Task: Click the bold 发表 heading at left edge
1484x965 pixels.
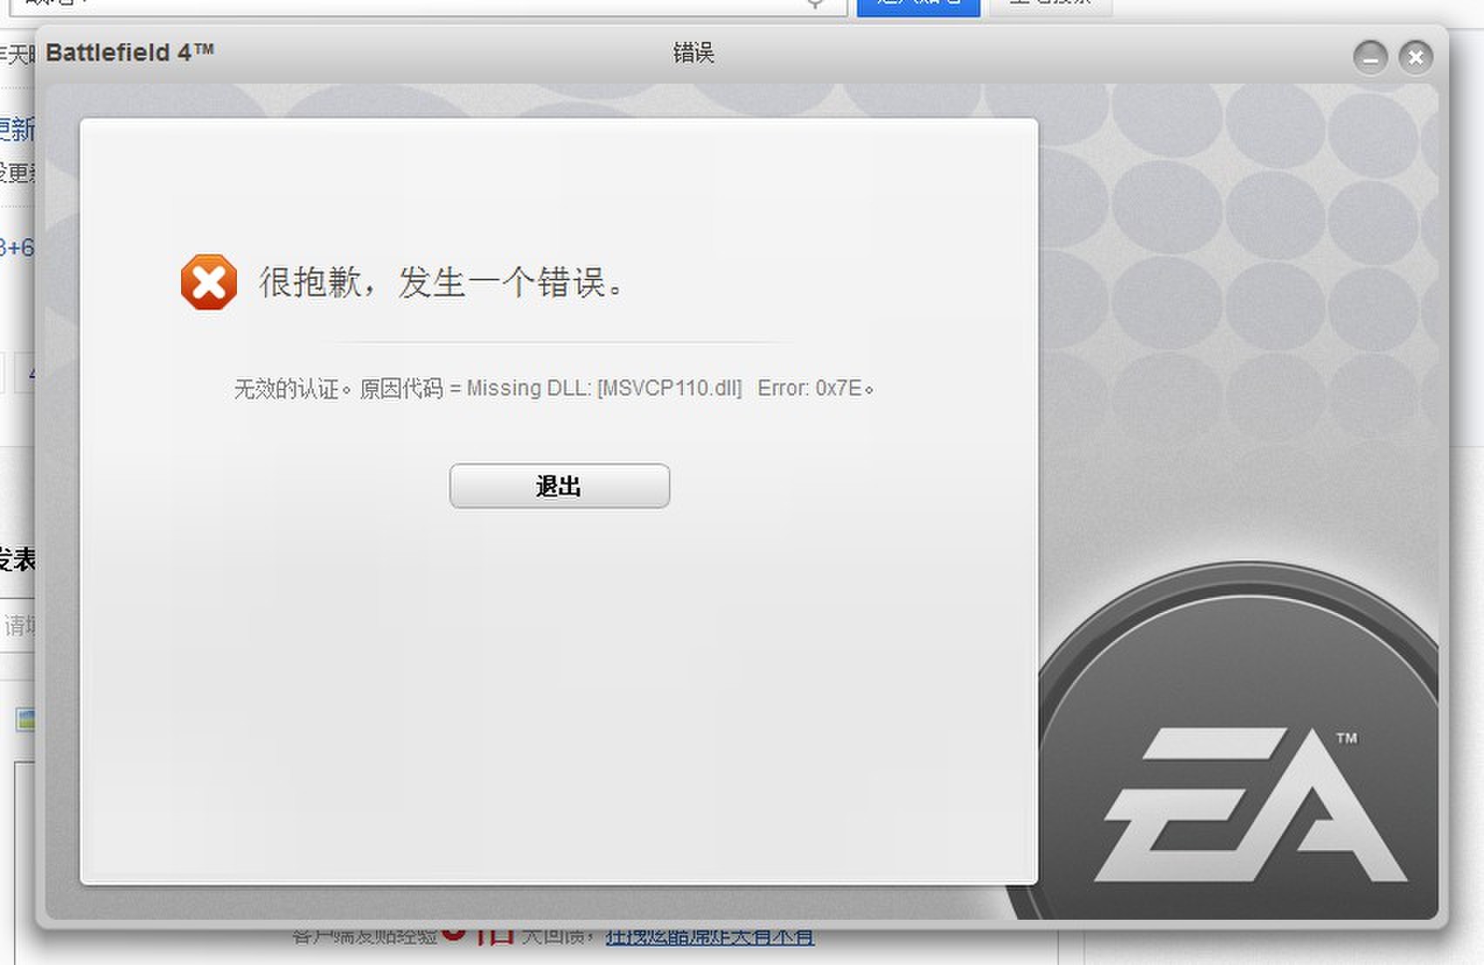Action: pos(17,560)
